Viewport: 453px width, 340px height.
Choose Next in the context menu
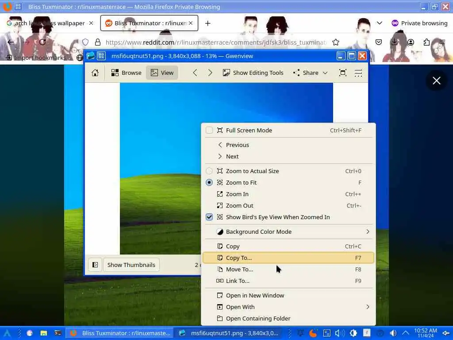click(x=289, y=156)
